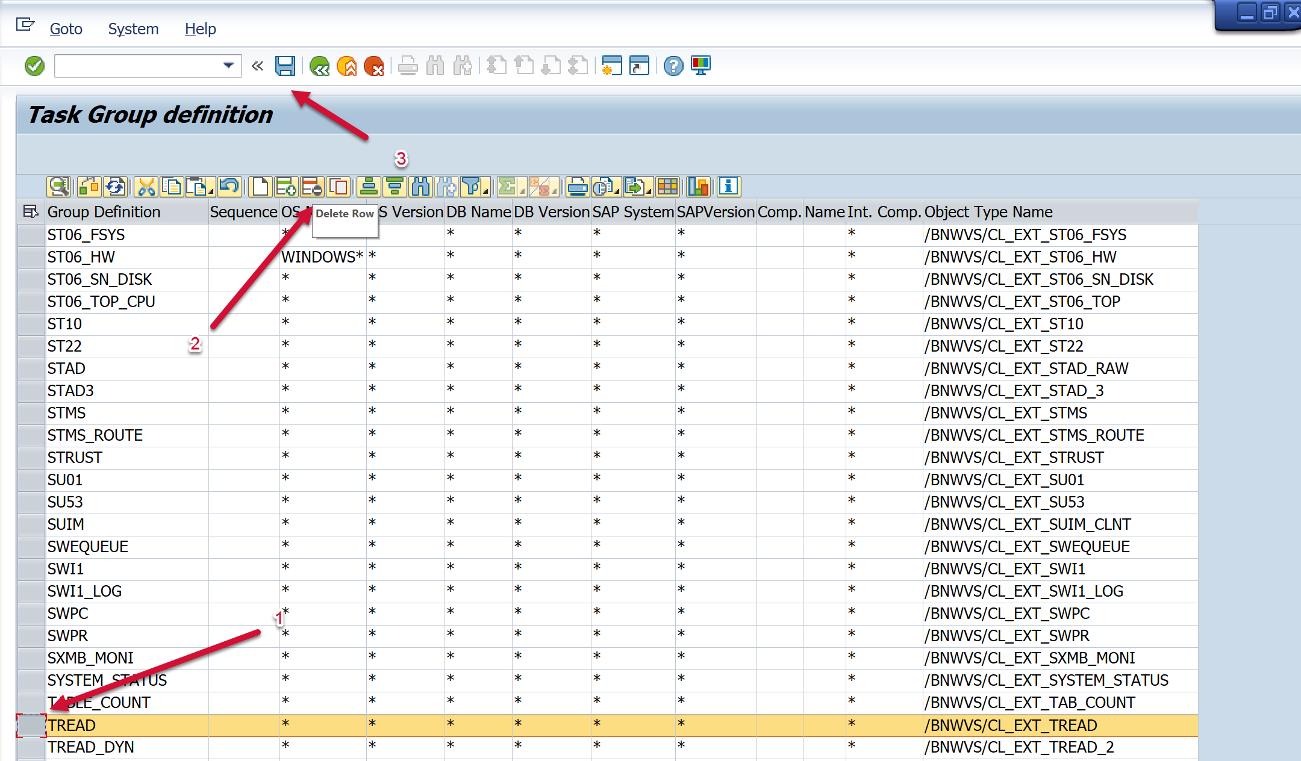The height and width of the screenshot is (761, 1301).
Task: Open the Goto menu
Action: click(66, 29)
